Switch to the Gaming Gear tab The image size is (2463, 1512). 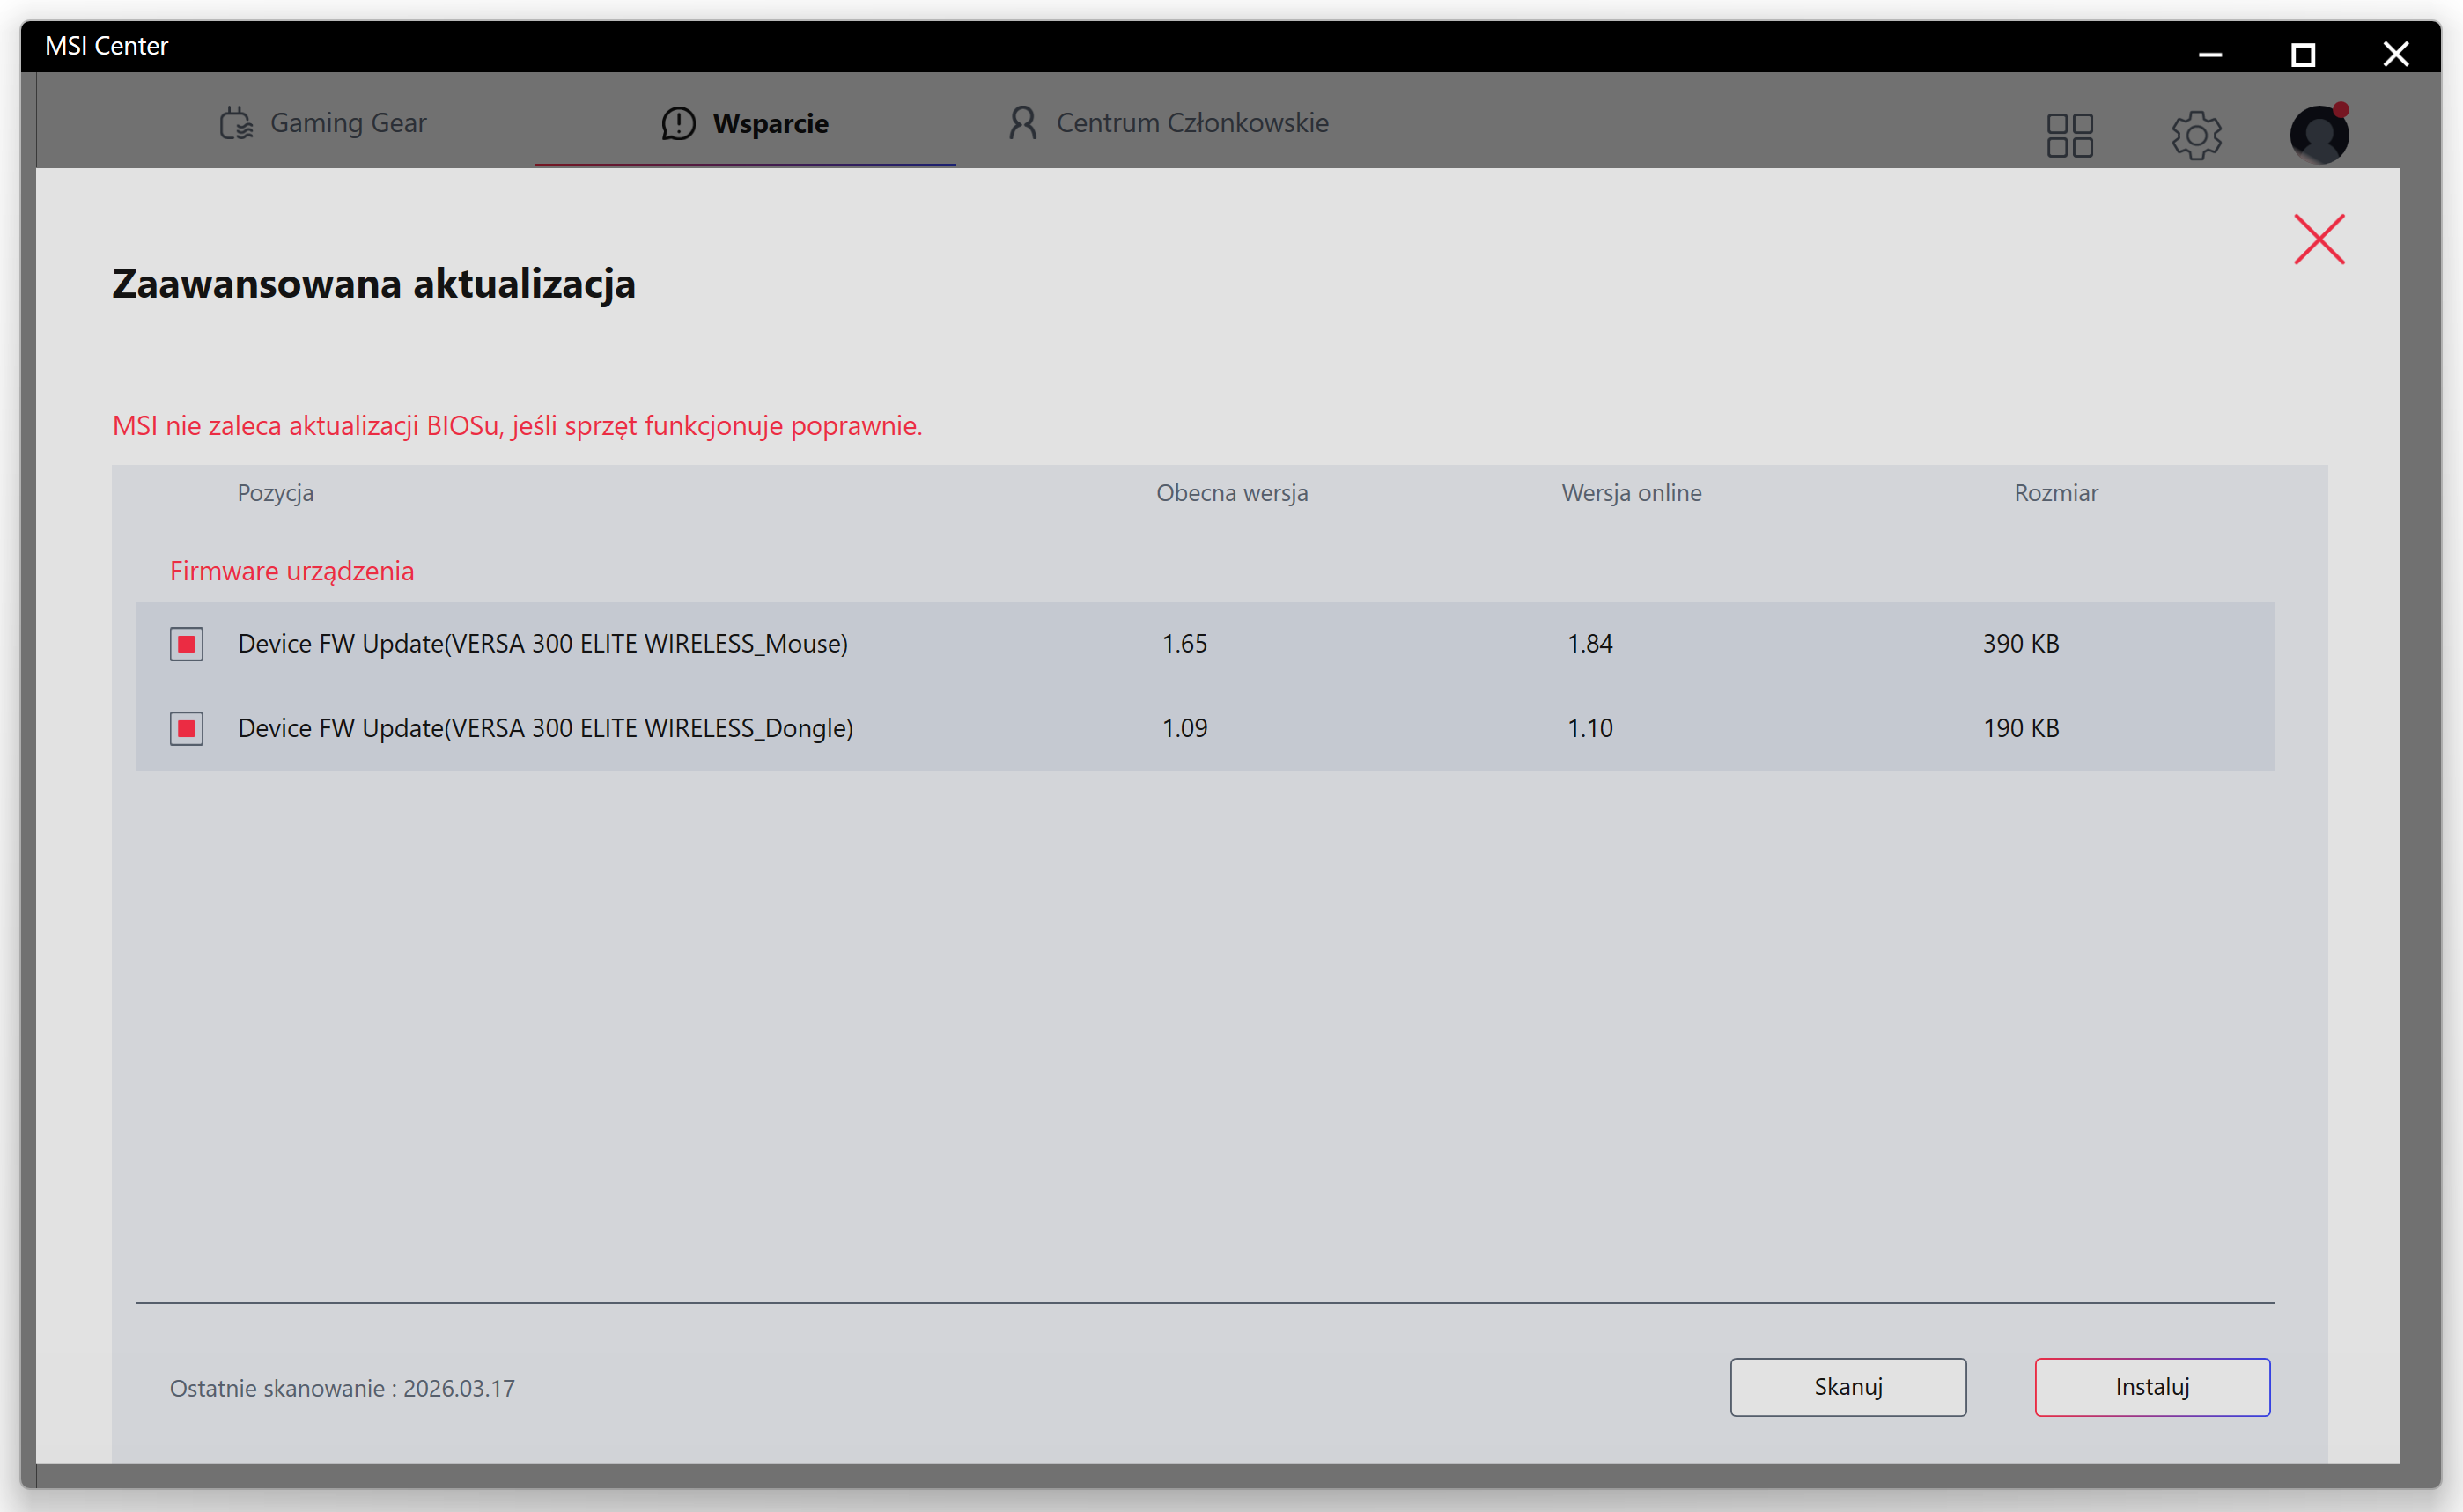(x=347, y=123)
